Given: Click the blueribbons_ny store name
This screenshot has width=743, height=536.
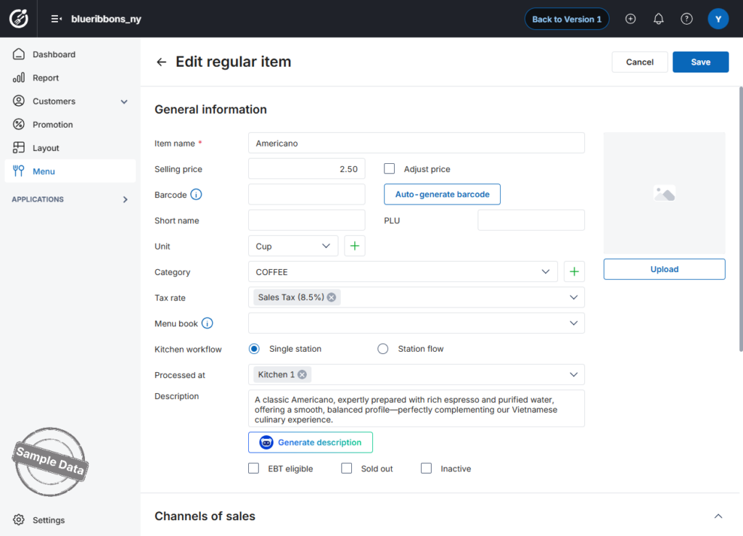Looking at the screenshot, I should [106, 19].
